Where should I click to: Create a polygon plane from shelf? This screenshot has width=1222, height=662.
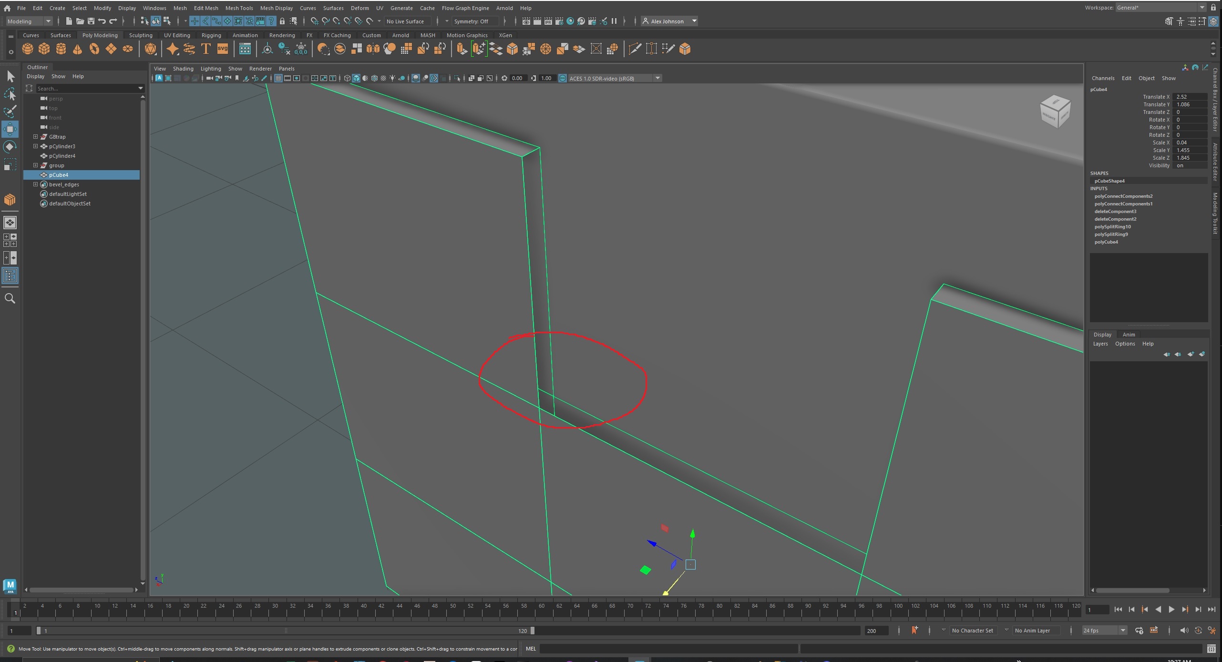(x=111, y=49)
